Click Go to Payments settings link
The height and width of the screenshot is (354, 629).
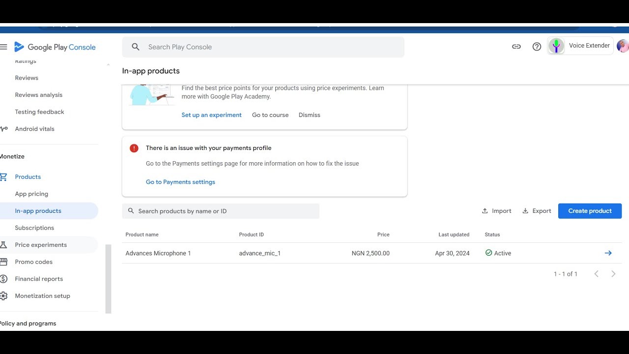click(180, 182)
